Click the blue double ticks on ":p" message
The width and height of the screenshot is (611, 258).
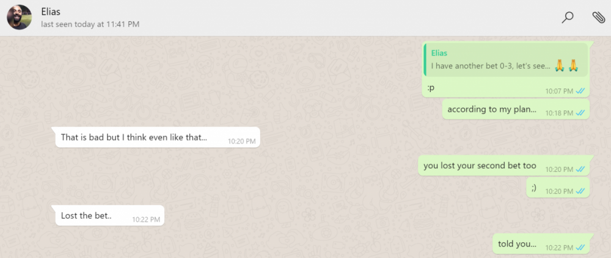(x=580, y=91)
